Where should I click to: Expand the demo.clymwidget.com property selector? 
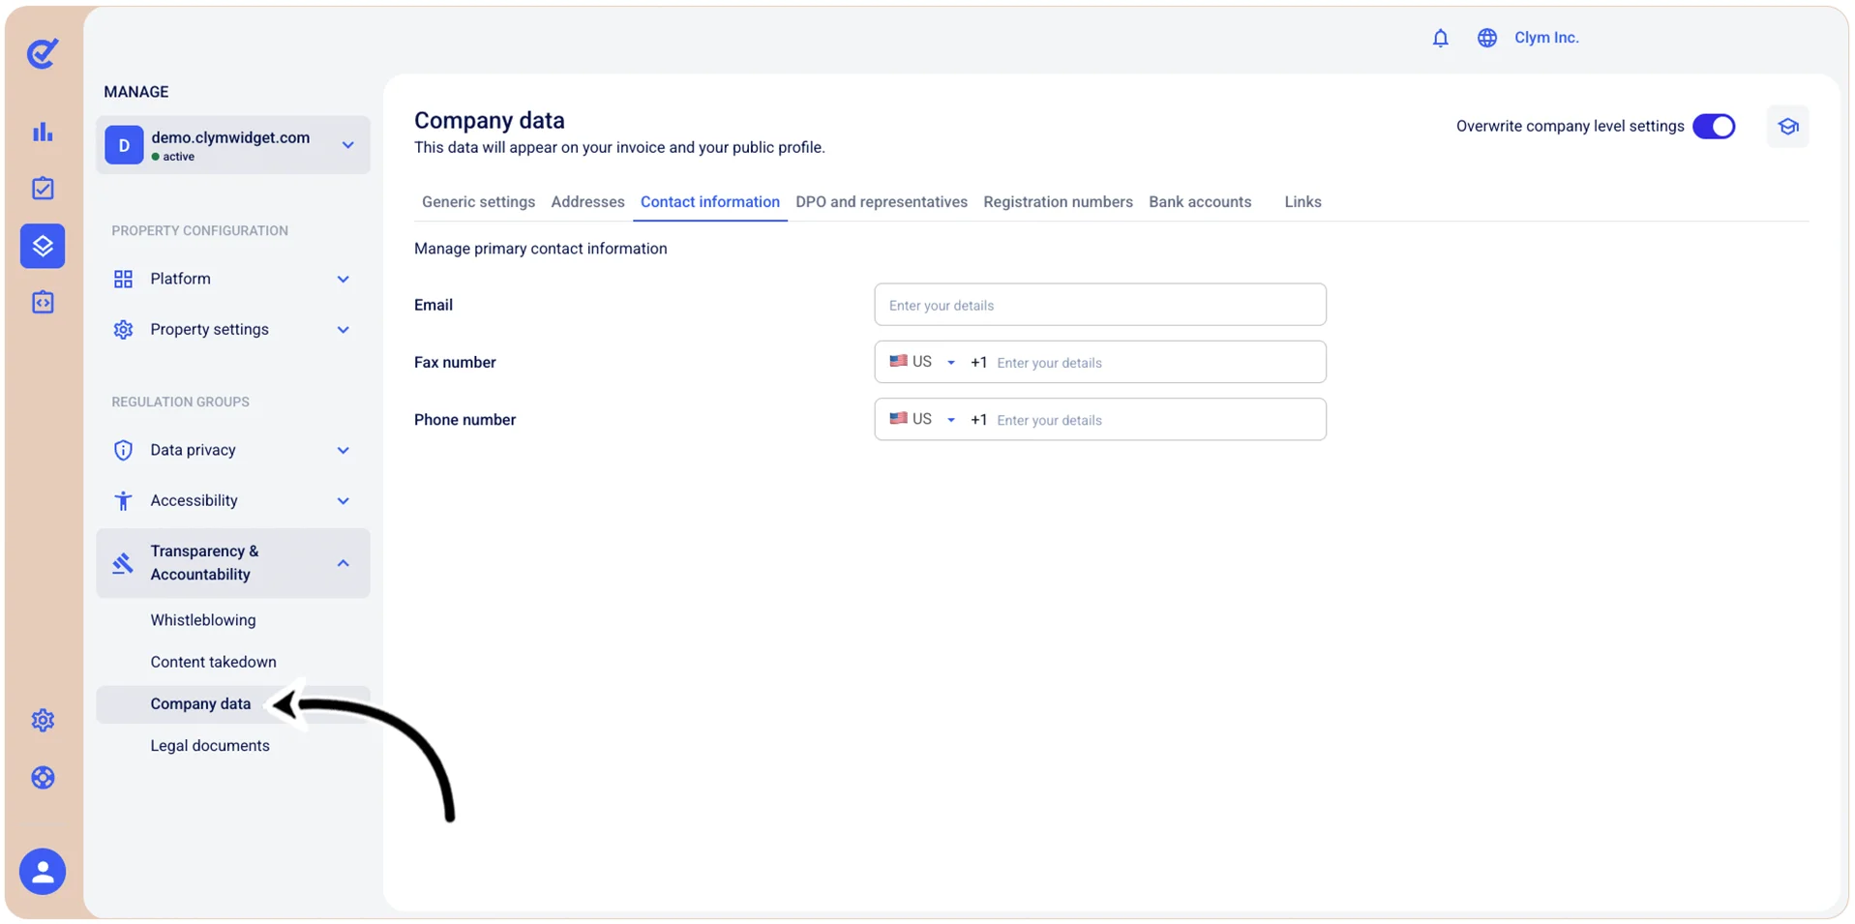233,145
